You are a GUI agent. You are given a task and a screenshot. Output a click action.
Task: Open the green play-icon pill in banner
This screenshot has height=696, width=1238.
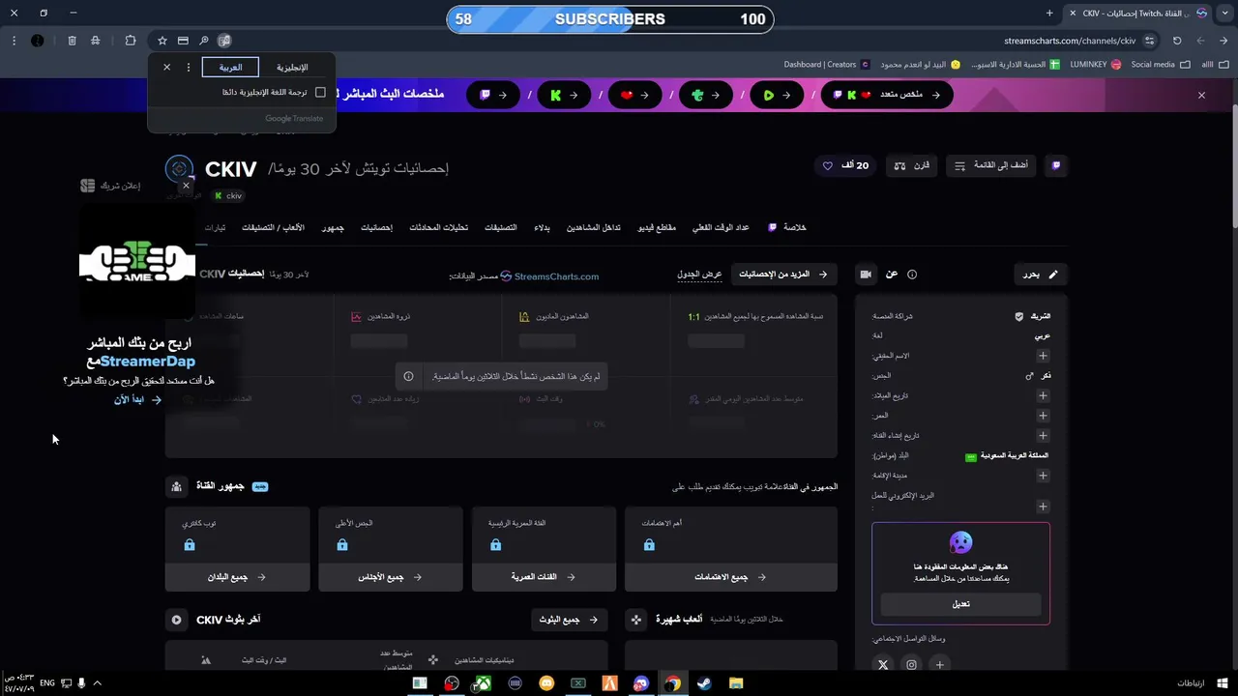click(x=777, y=95)
